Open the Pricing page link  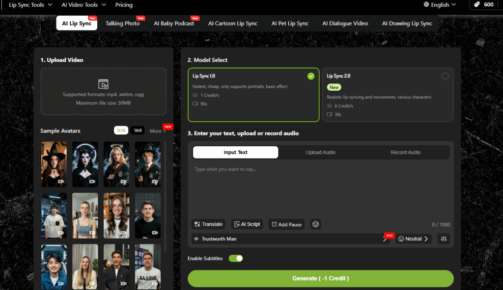click(x=124, y=5)
